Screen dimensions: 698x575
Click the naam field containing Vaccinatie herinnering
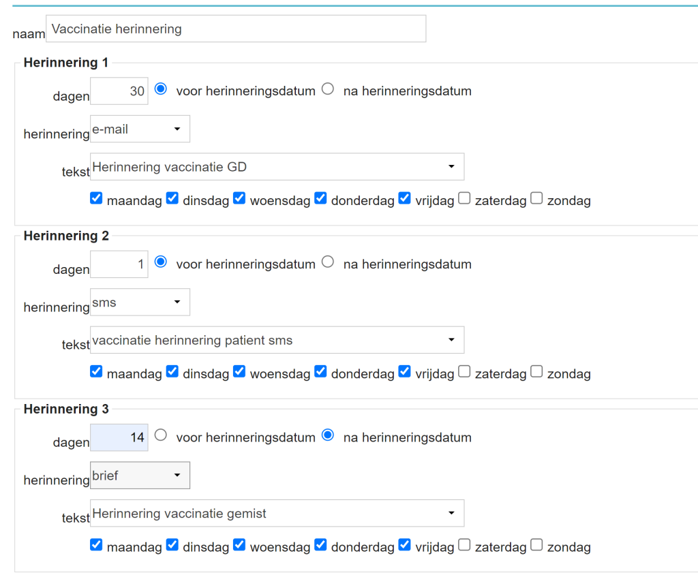(236, 29)
